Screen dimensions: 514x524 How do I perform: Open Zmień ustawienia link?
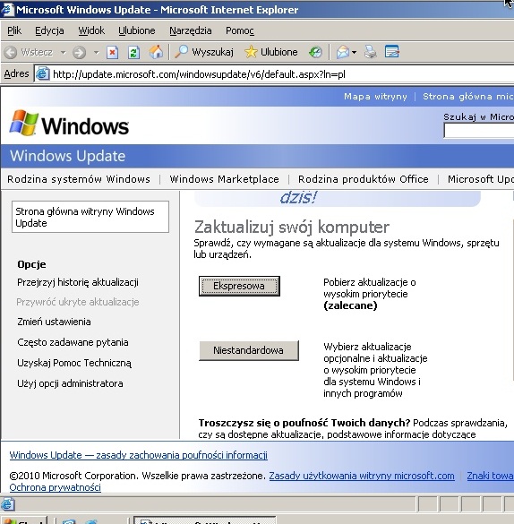pos(54,322)
